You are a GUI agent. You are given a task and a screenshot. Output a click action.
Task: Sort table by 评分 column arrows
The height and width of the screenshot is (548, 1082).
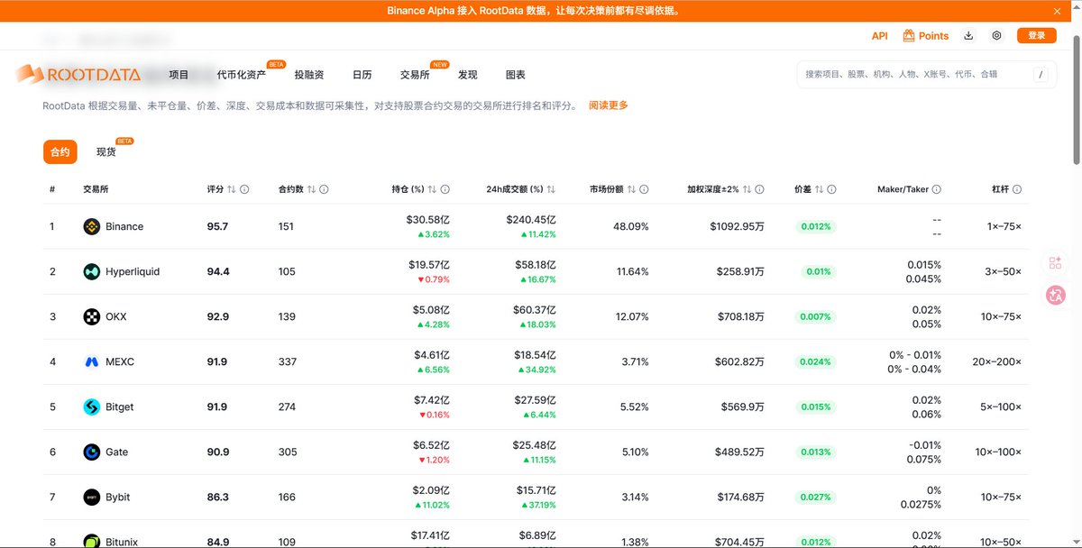[x=232, y=189]
